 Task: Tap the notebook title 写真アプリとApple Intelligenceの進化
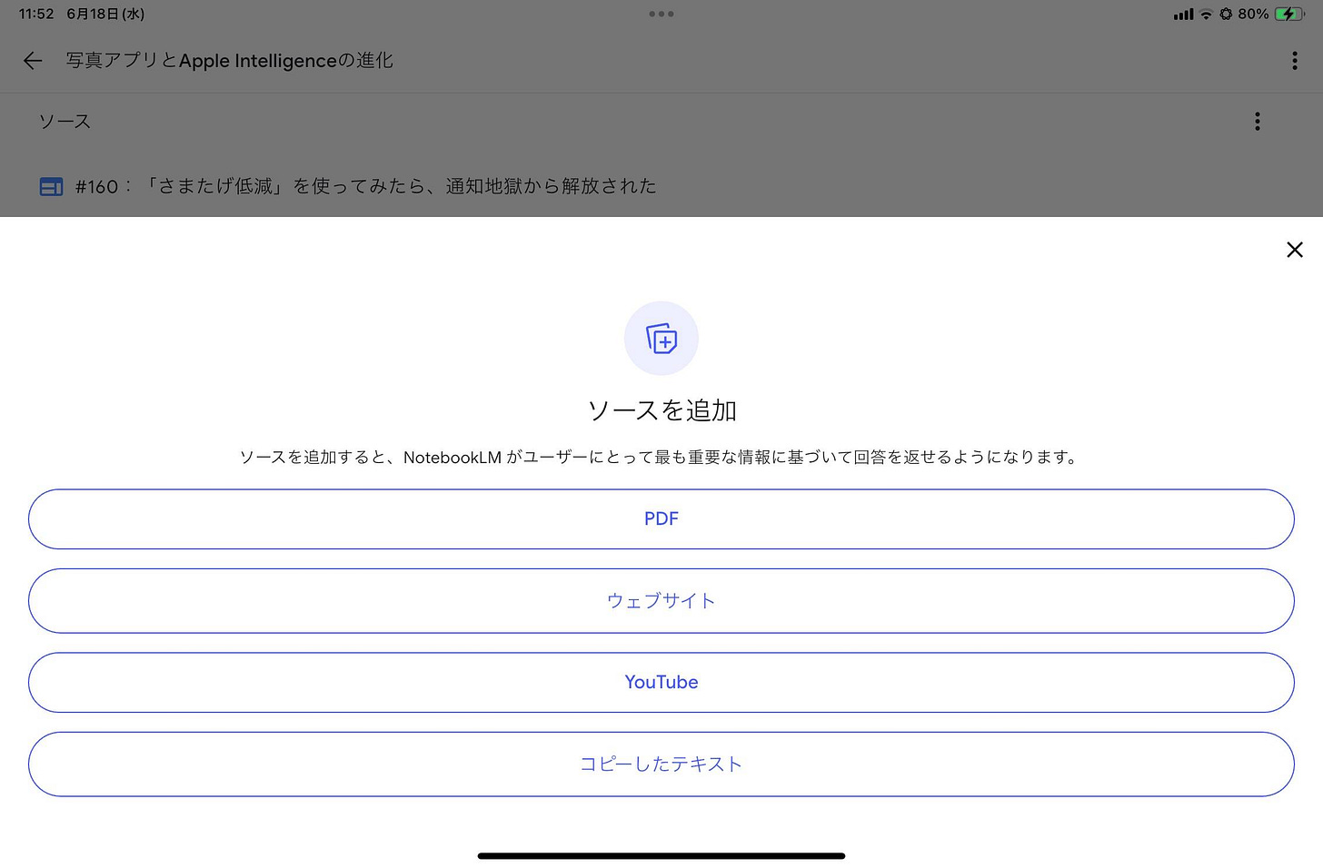pyautogui.click(x=229, y=61)
